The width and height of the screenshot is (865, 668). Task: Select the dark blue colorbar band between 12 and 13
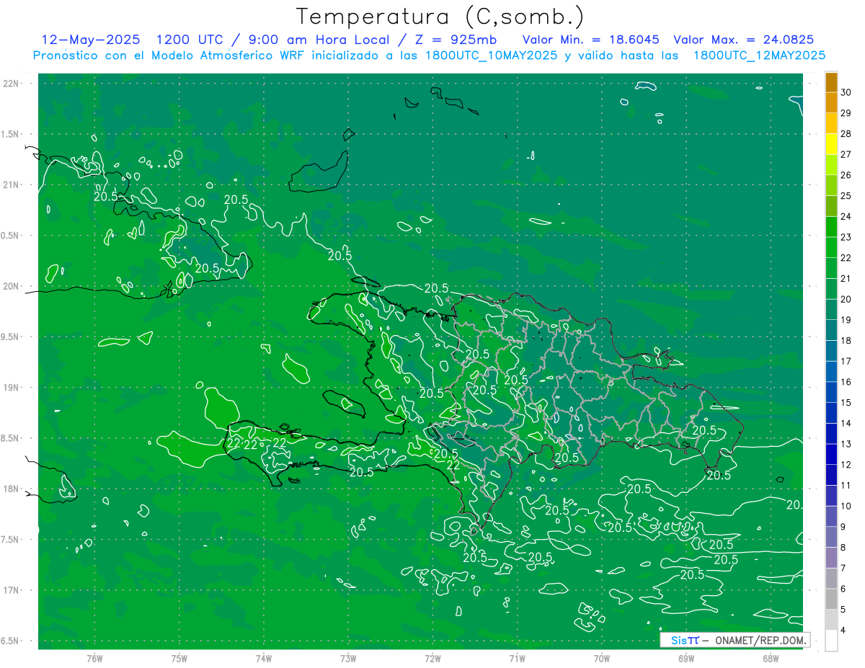coord(831,454)
